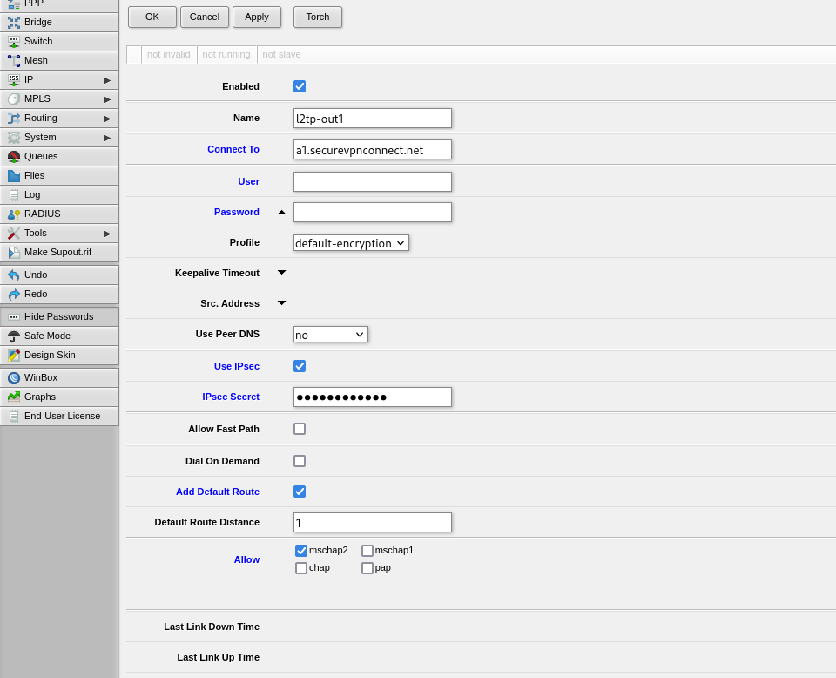The width and height of the screenshot is (836, 678).
Task: Open Files via its folder icon
Action: pos(14,176)
